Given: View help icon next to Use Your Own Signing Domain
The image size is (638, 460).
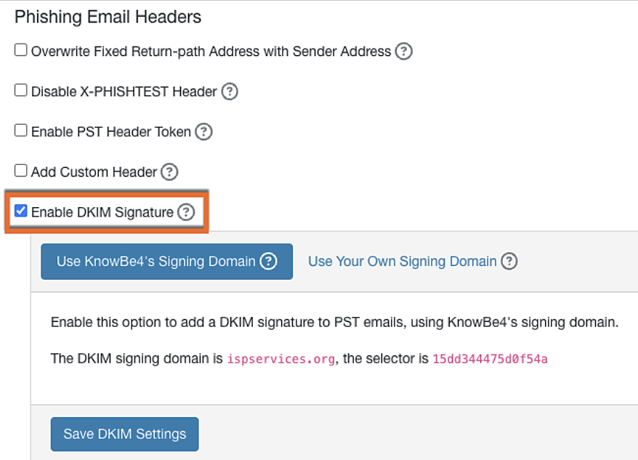Looking at the screenshot, I should tap(509, 261).
